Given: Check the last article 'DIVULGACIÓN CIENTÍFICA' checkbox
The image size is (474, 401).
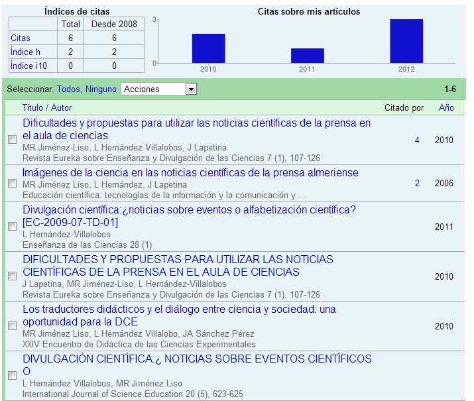Looking at the screenshot, I should pyautogui.click(x=12, y=376).
